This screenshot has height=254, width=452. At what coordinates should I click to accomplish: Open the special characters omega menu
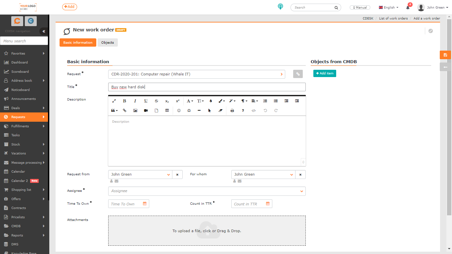189,110
